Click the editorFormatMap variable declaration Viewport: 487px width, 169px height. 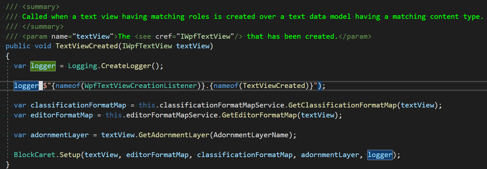click(x=62, y=115)
